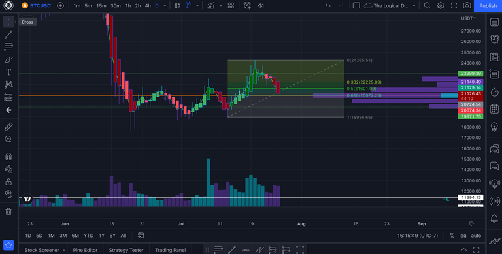502x254 pixels.
Task: Switch to the 5m timeframe
Action: coord(88,5)
